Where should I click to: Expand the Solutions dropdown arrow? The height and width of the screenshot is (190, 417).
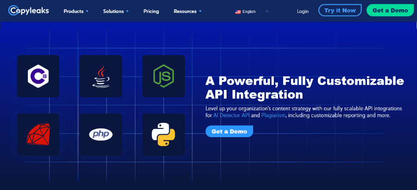127,12
